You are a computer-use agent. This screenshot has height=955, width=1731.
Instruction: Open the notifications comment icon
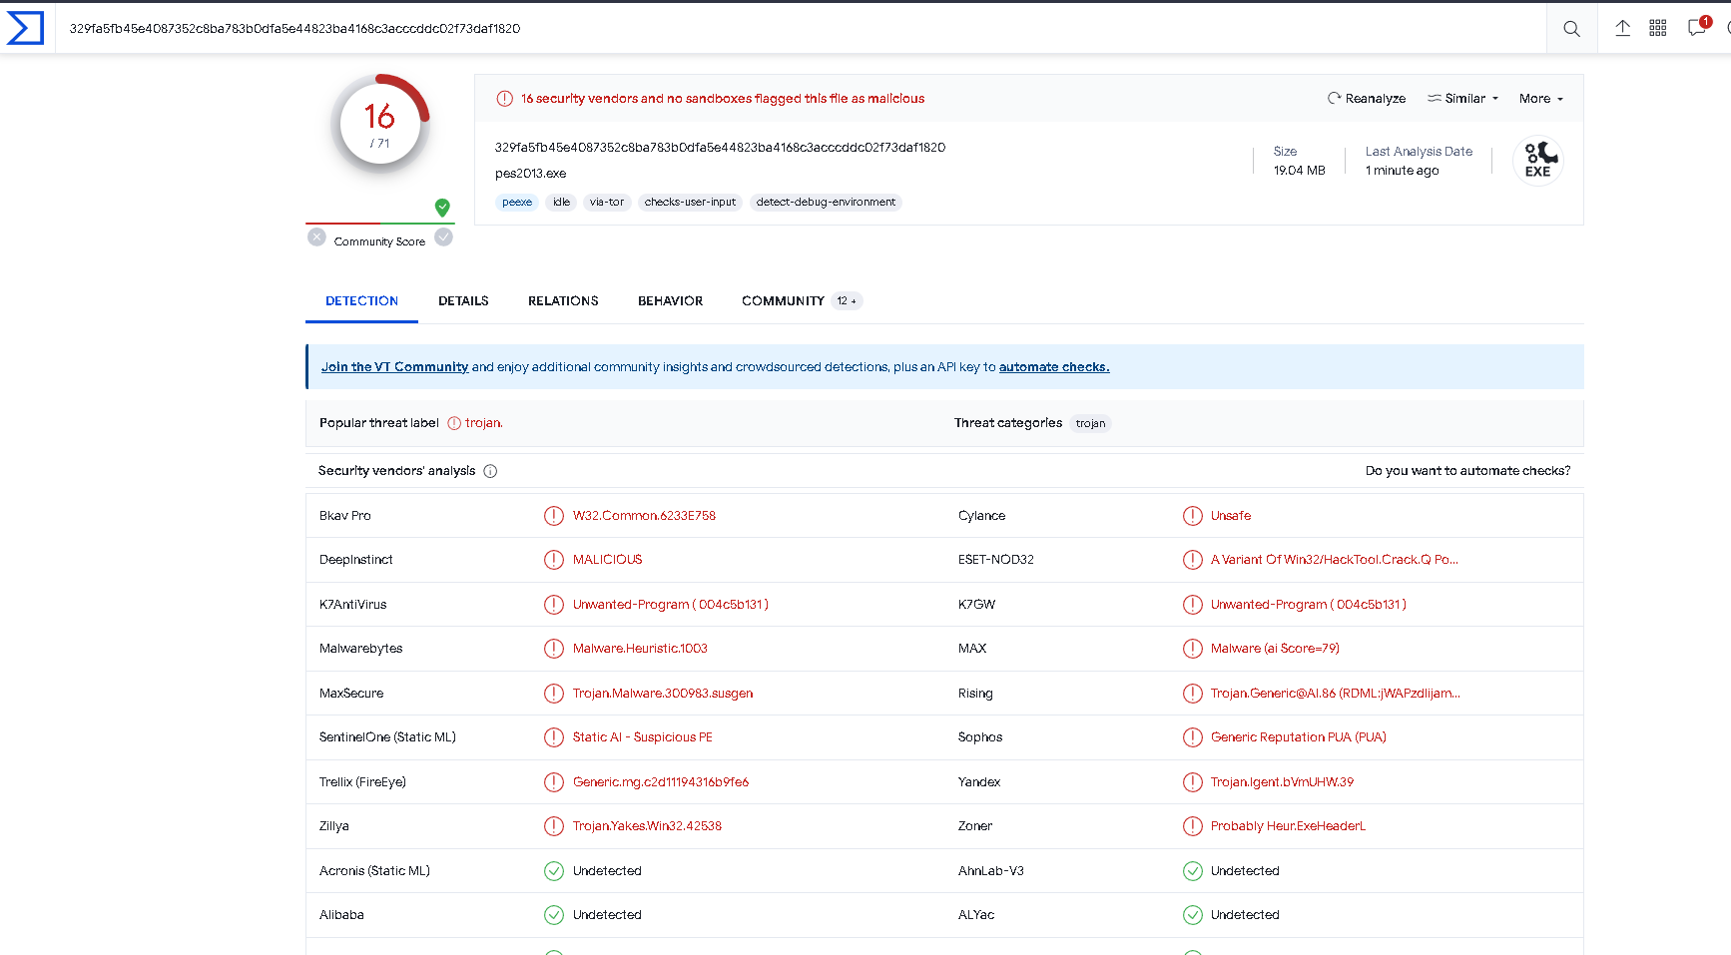1697,28
